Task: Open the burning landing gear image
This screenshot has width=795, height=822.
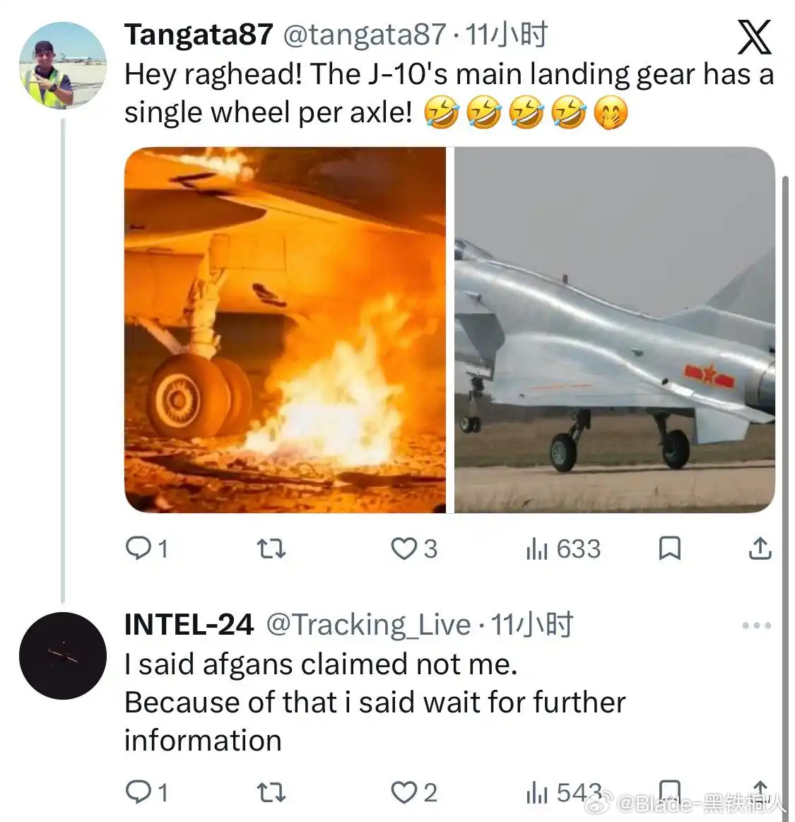Action: [285, 327]
